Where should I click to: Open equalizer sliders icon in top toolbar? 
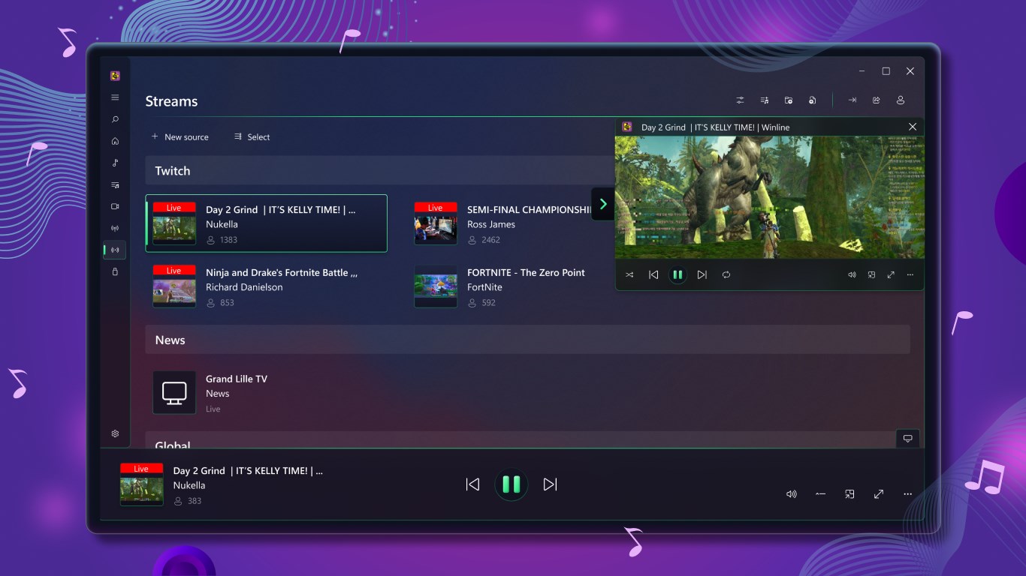[x=740, y=100]
